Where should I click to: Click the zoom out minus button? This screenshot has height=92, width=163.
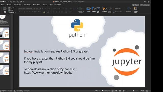(x=127, y=91)
